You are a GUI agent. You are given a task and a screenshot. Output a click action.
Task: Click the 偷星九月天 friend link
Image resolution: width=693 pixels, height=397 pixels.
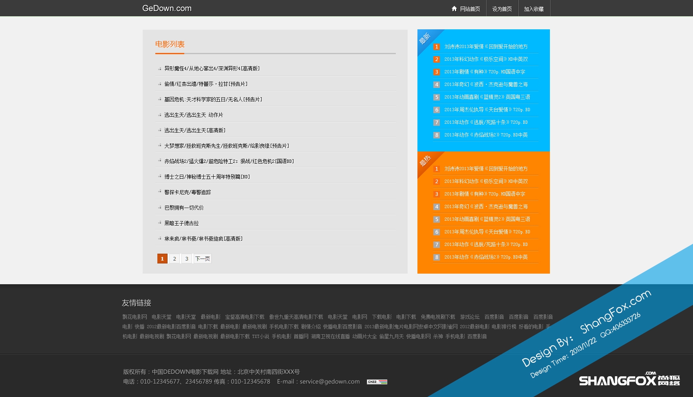[391, 337]
